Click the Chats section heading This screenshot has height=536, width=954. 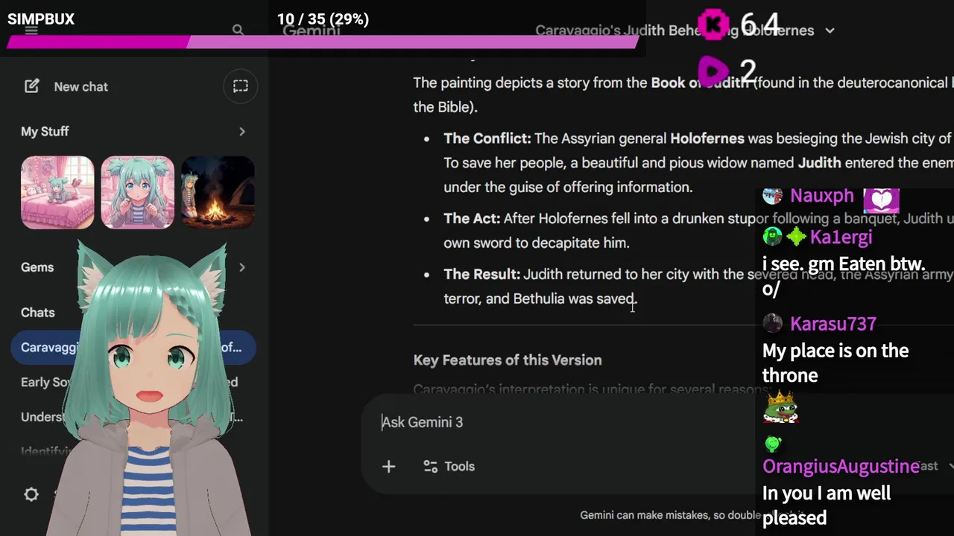[38, 313]
